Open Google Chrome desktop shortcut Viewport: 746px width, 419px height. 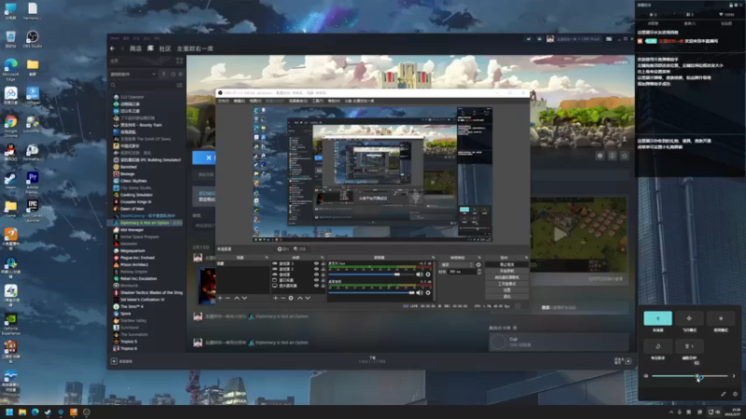pos(10,127)
